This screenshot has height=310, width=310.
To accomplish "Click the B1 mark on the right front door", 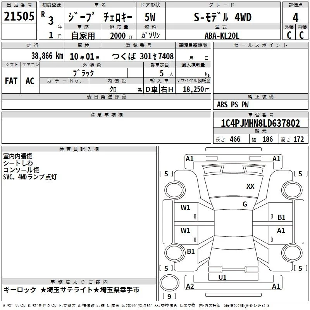I will point(281,217).
